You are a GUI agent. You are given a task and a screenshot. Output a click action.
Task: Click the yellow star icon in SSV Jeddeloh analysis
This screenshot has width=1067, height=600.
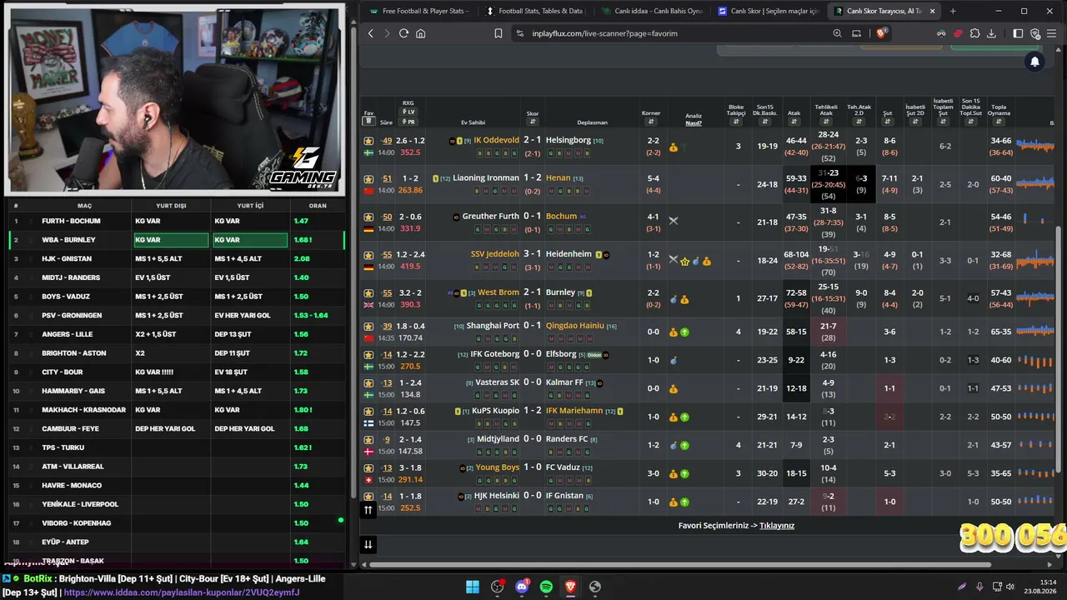[685, 261]
